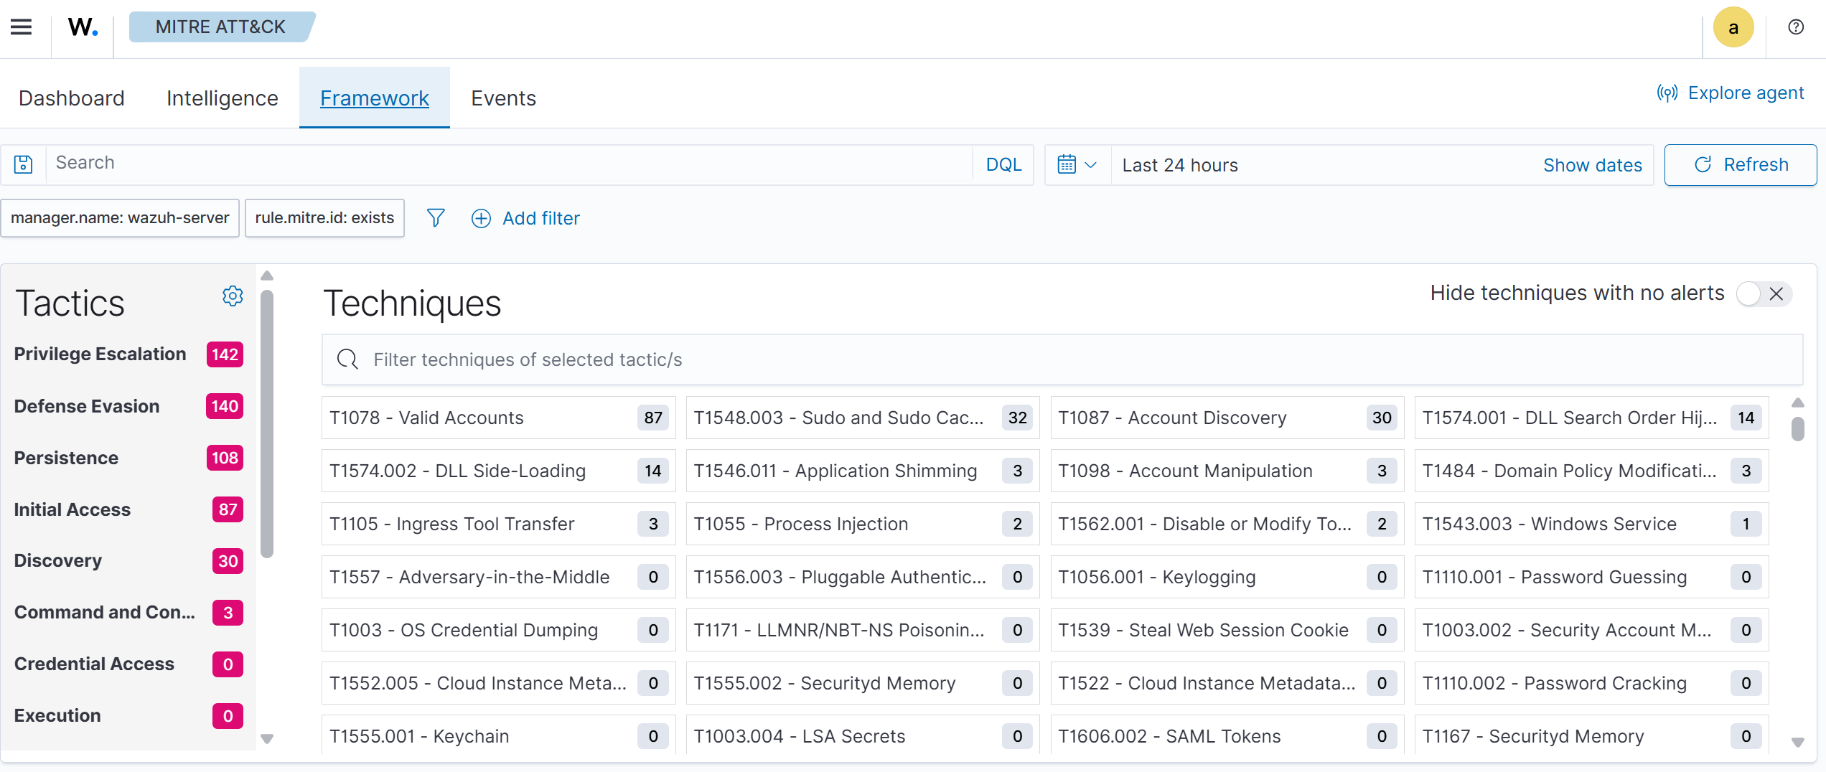The image size is (1826, 772).
Task: Open technique T1087 - Account Discovery
Action: 1227,418
